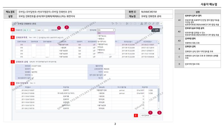The width and height of the screenshot is (224, 126).
Task: Click the refresh icon in the window toolbar
Action: pyautogui.click(x=150, y=24)
